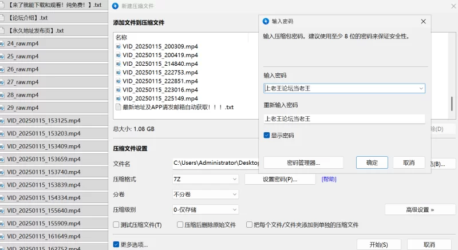Click the 帮助 link
Viewport: 458px width, 250px height.
tap(329, 179)
